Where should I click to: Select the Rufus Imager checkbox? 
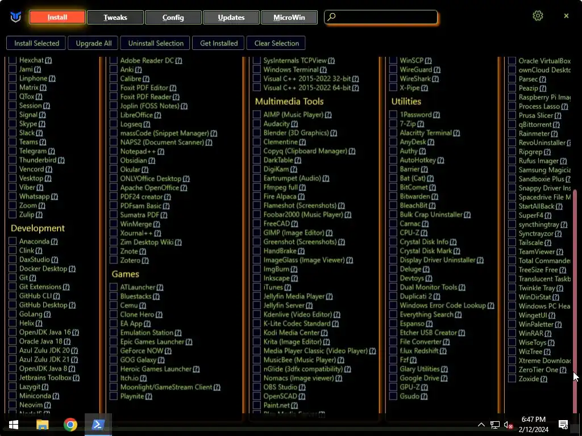click(512, 161)
